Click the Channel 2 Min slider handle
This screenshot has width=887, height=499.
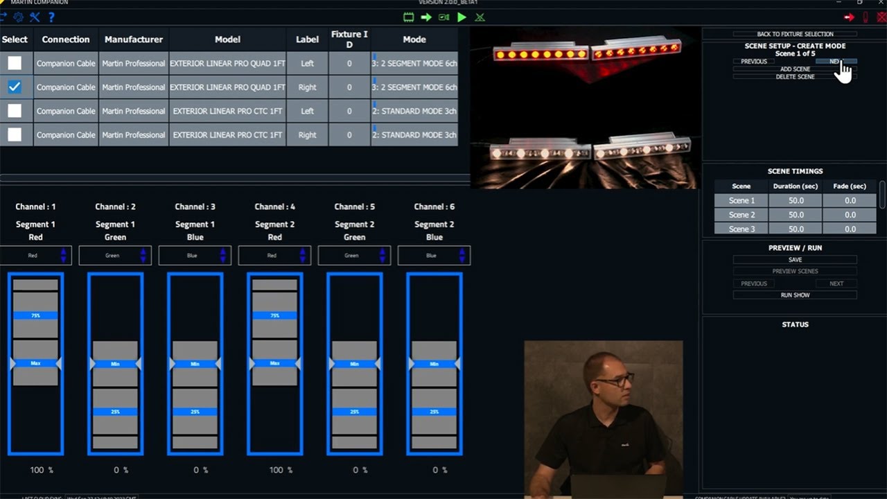[115, 364]
